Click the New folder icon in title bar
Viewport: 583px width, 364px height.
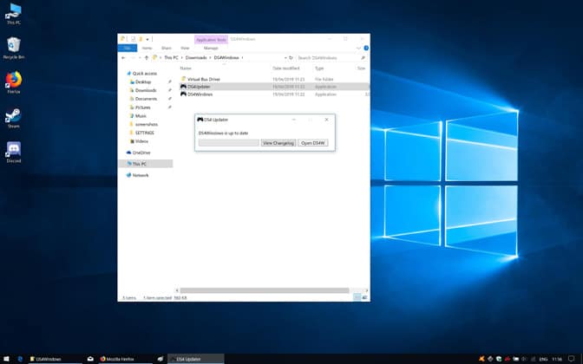pos(141,39)
